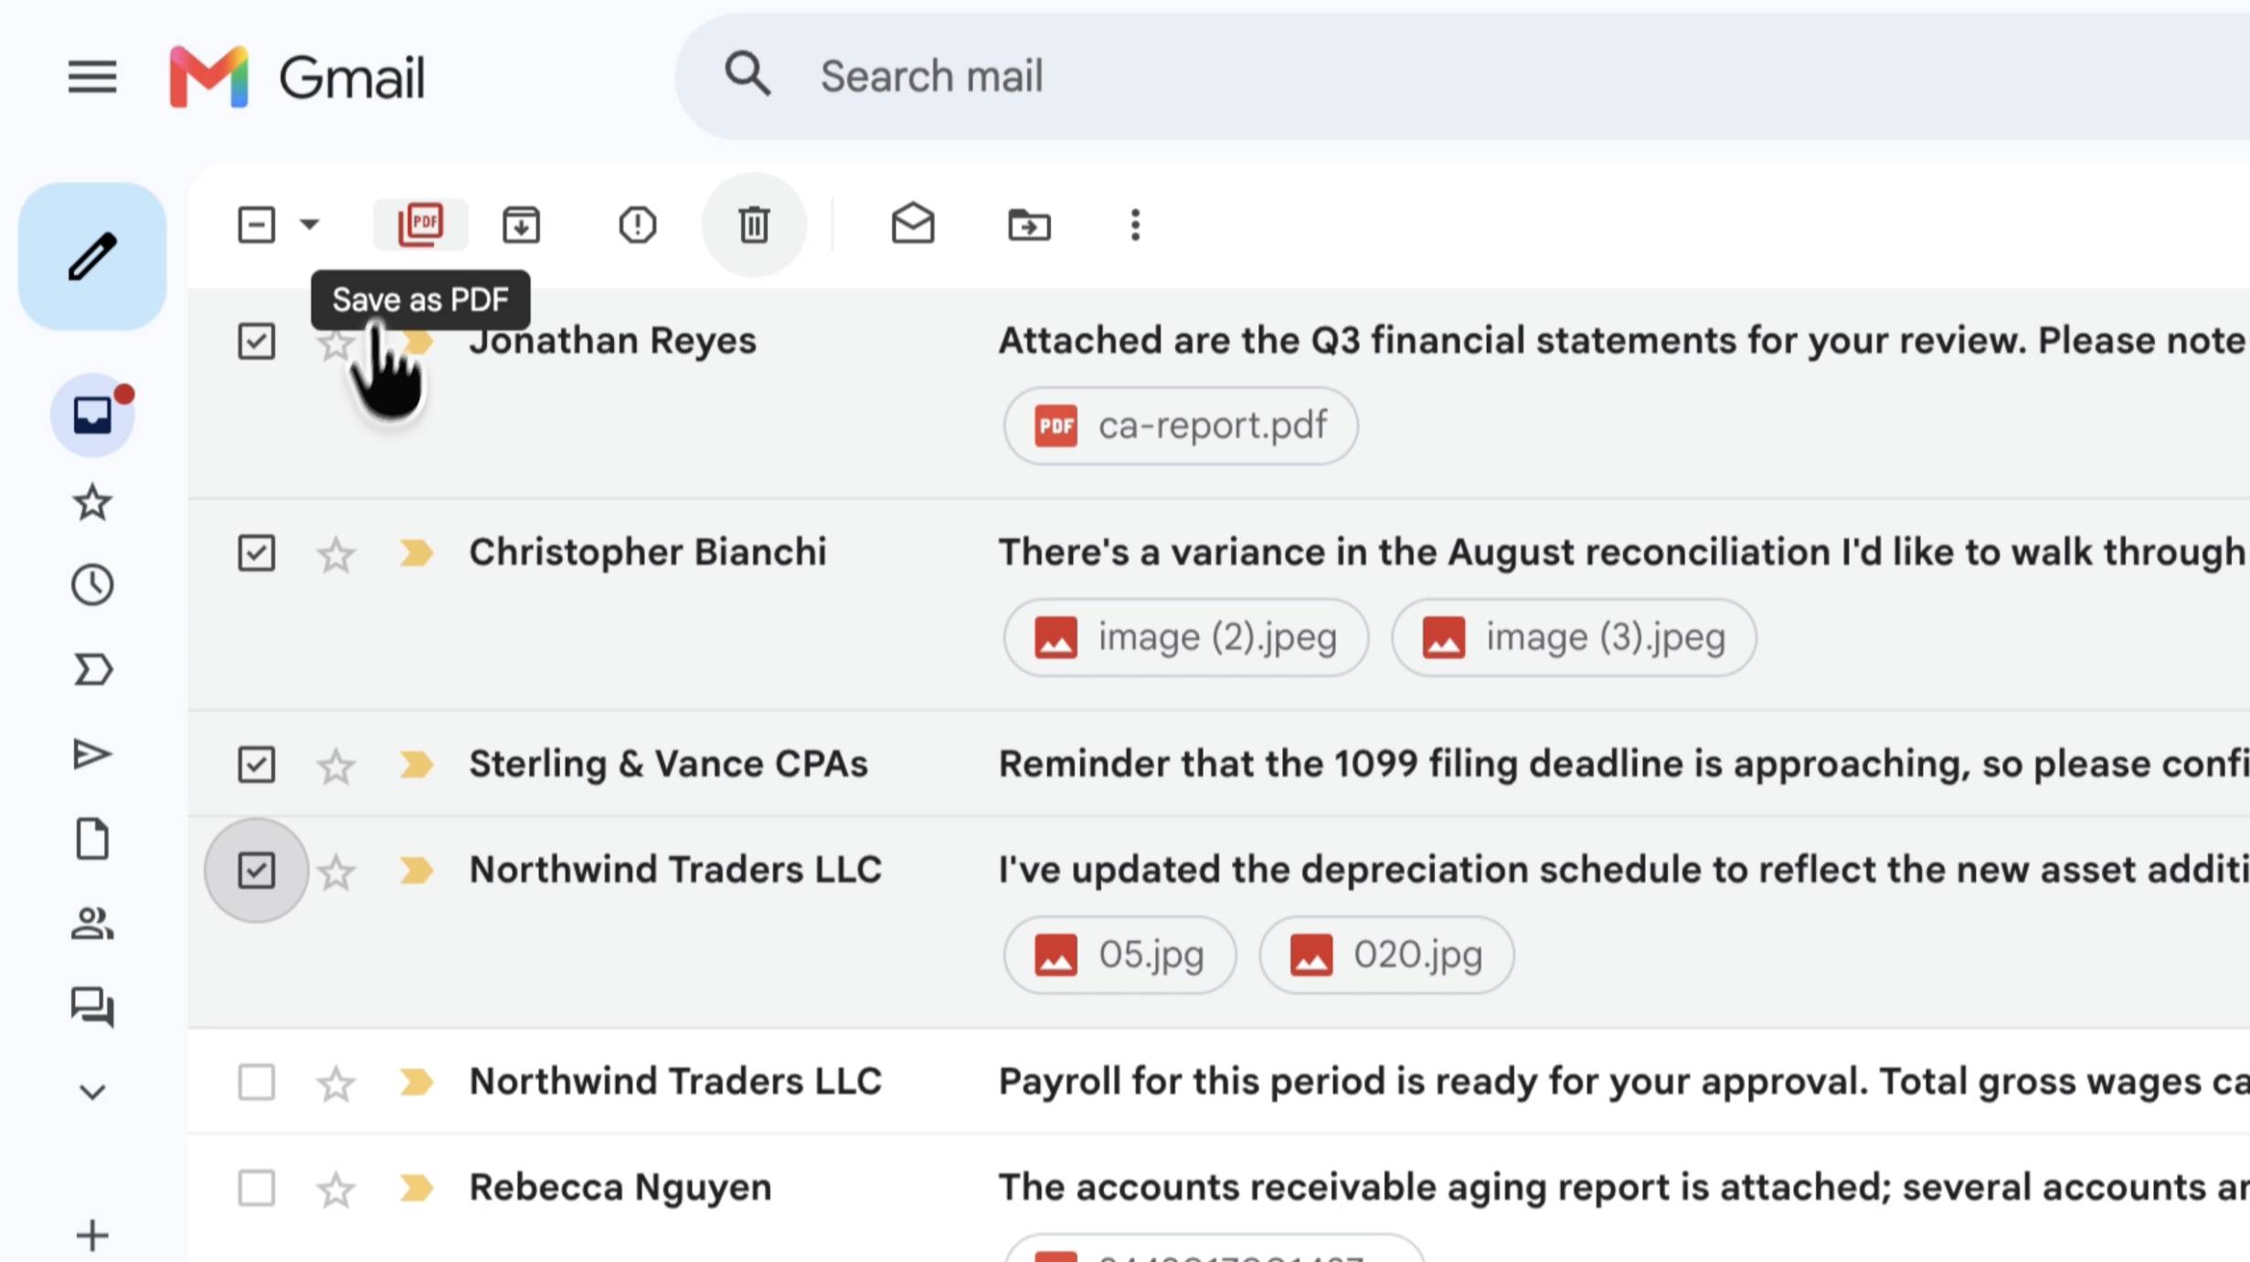Uncheck Jonathan Reyes email checkbox
The height and width of the screenshot is (1262, 2250).
tap(256, 342)
